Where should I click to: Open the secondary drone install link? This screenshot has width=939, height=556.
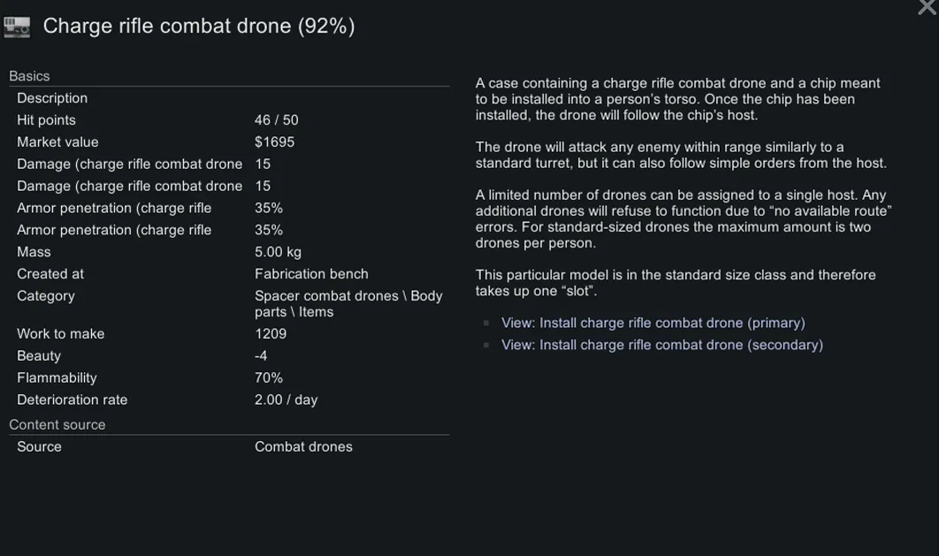[661, 345]
